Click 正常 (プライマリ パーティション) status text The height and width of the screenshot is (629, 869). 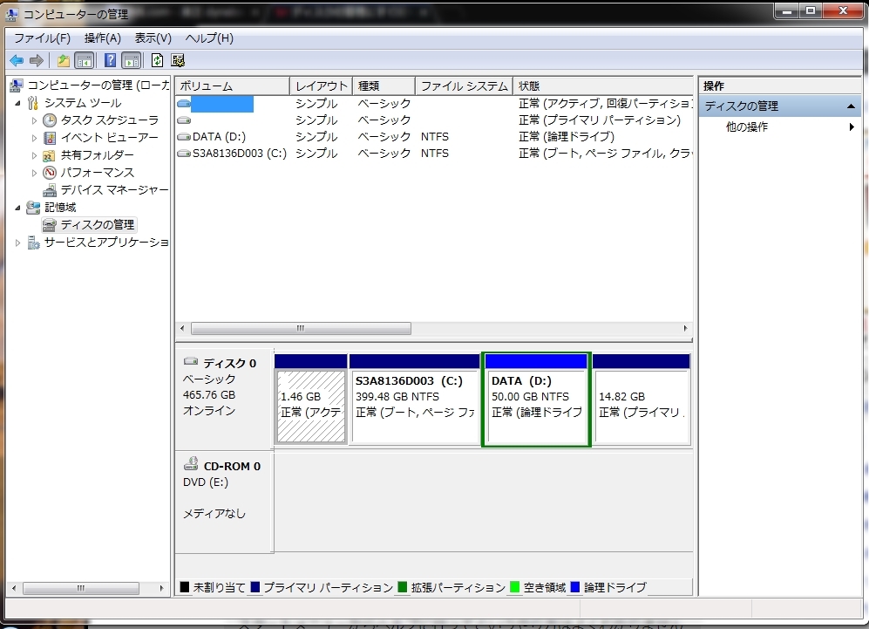pyautogui.click(x=600, y=120)
